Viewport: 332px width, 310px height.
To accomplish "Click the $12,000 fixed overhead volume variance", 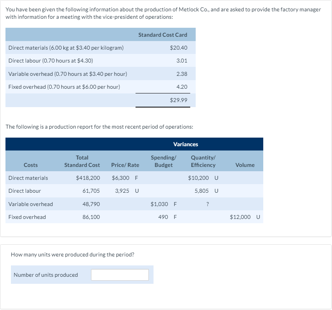I will tap(240, 217).
